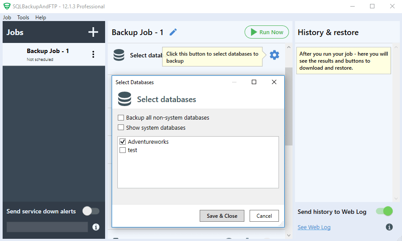Rename job using the pencil icon
Image resolution: width=402 pixels, height=241 pixels.
pos(173,32)
